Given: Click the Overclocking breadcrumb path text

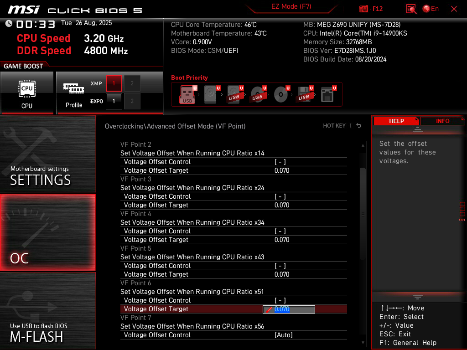Looking at the screenshot, I should (x=175, y=126).
